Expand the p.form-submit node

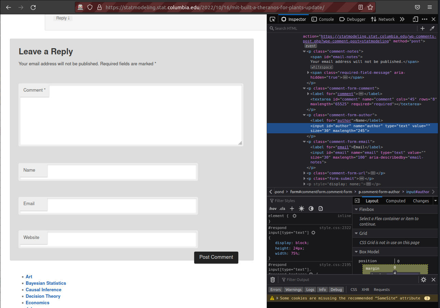click(x=304, y=179)
